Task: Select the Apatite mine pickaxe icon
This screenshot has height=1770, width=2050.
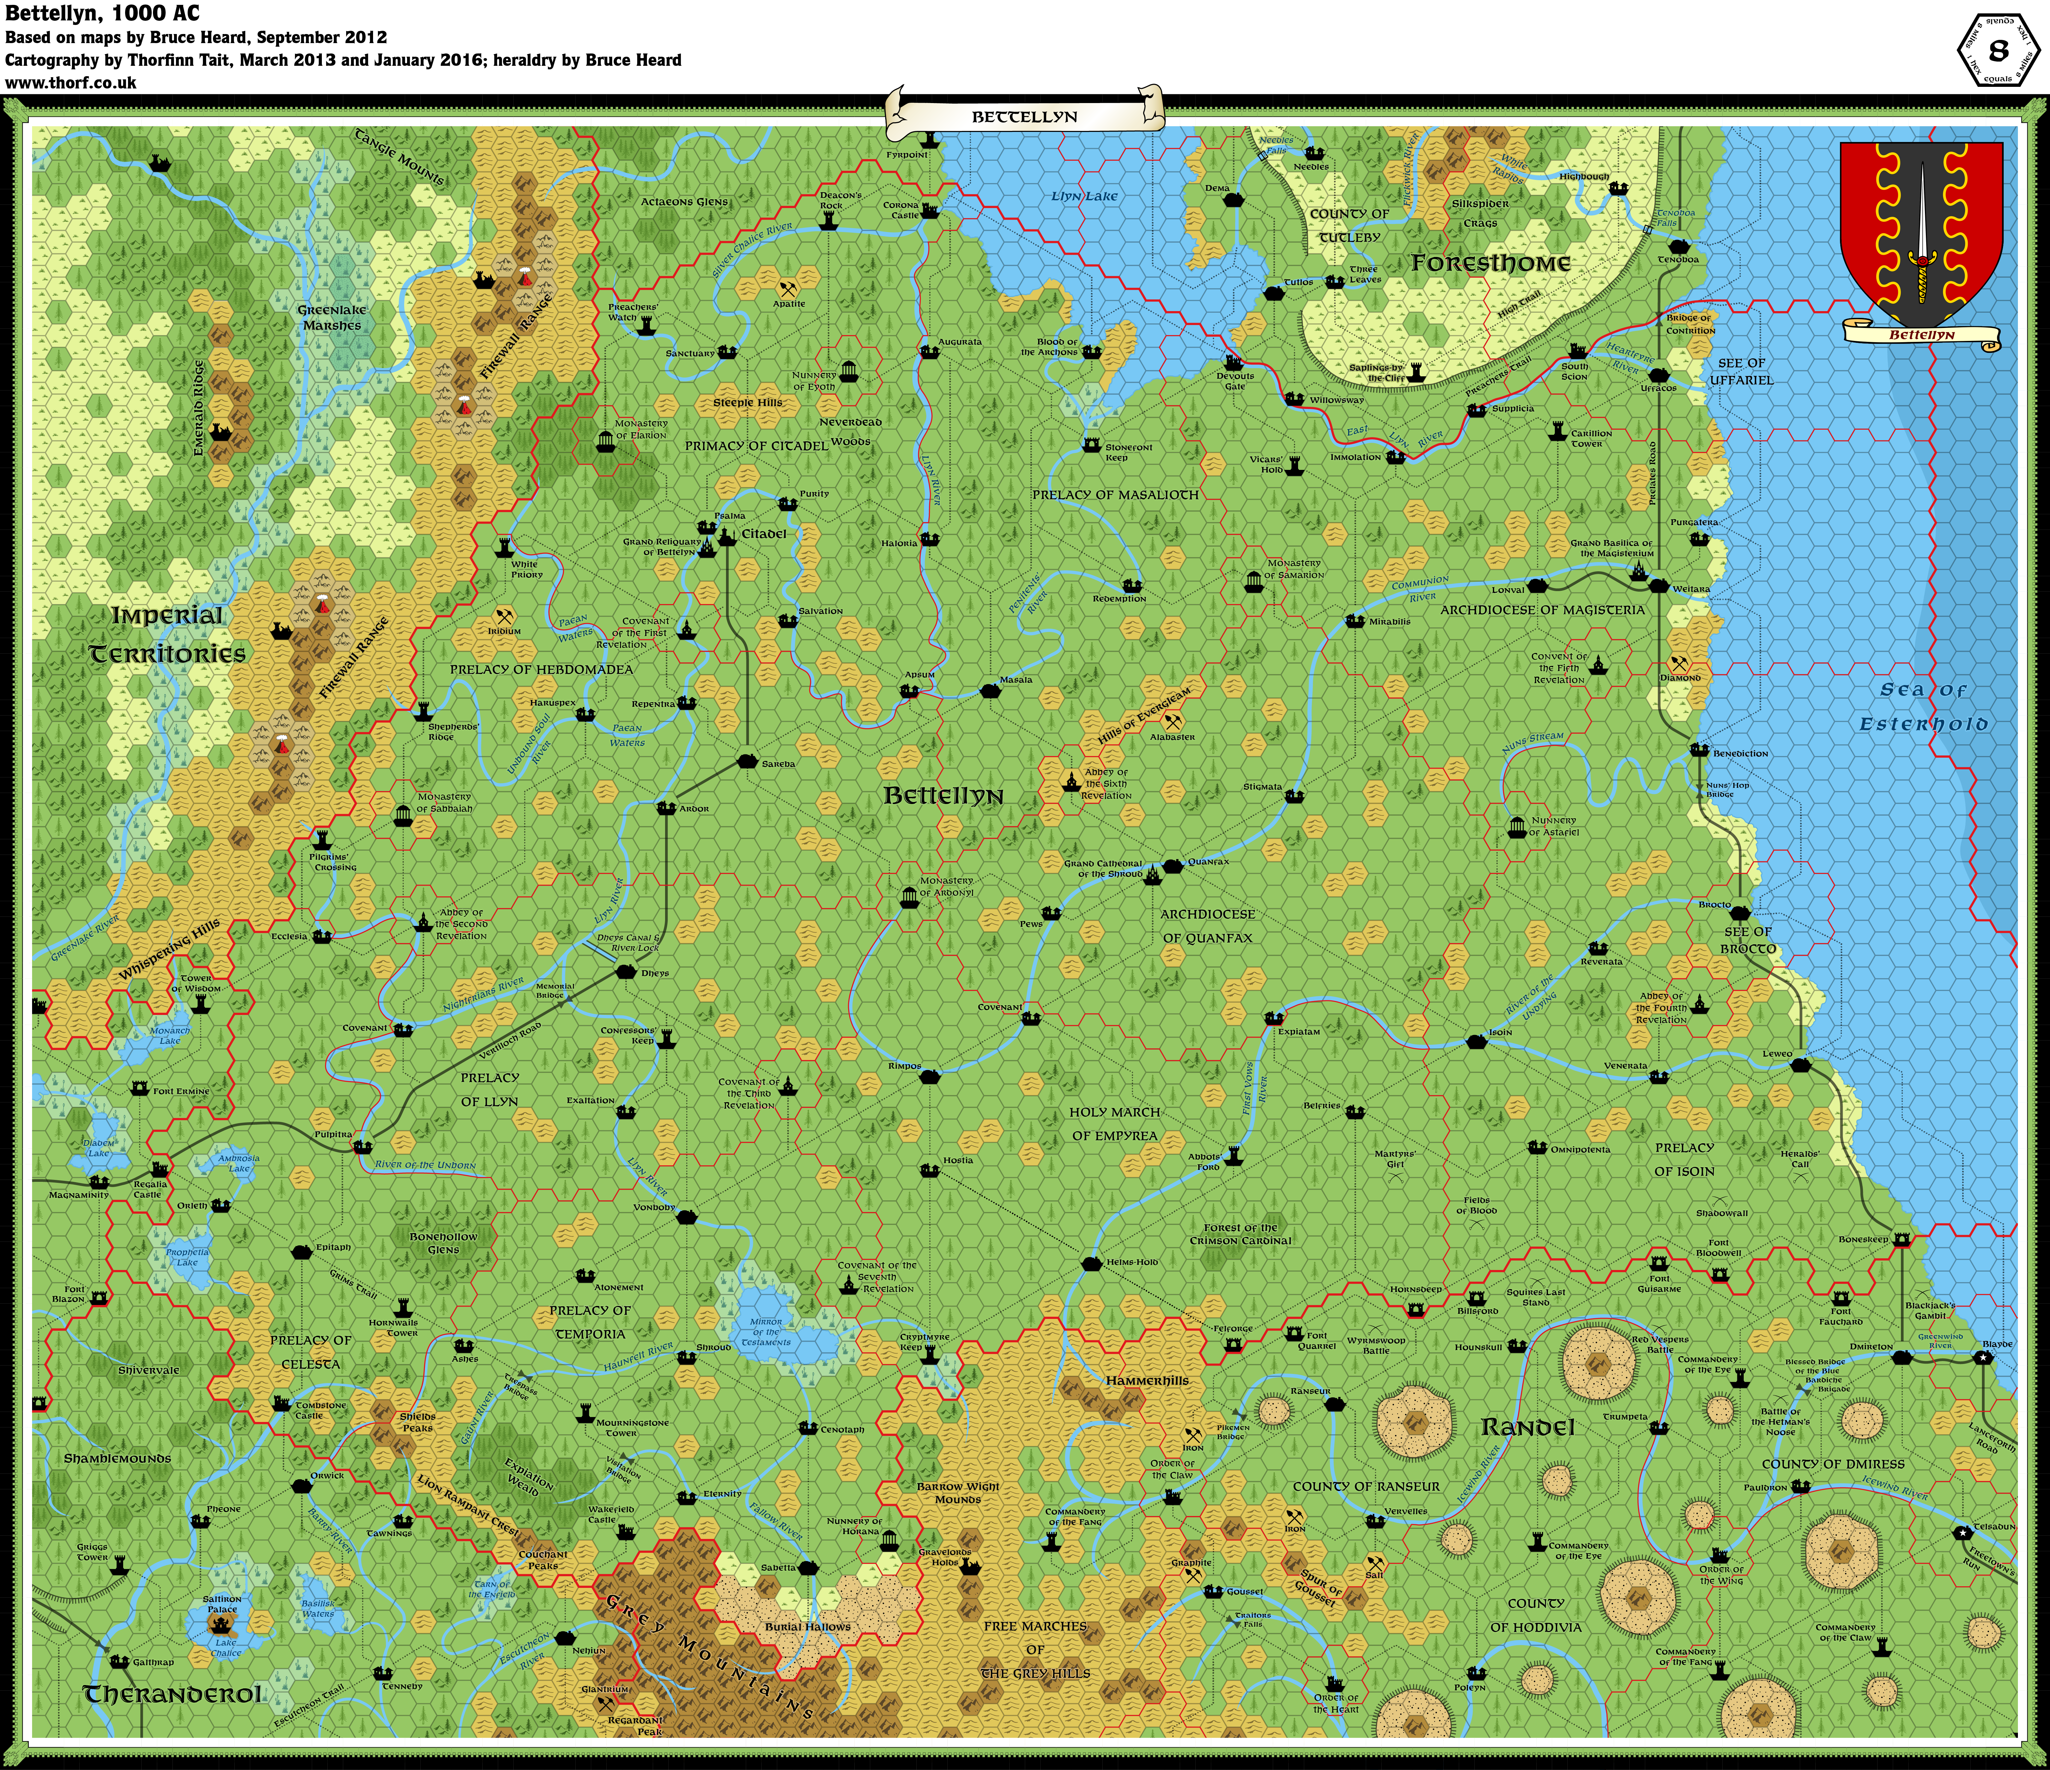Action: click(x=789, y=290)
